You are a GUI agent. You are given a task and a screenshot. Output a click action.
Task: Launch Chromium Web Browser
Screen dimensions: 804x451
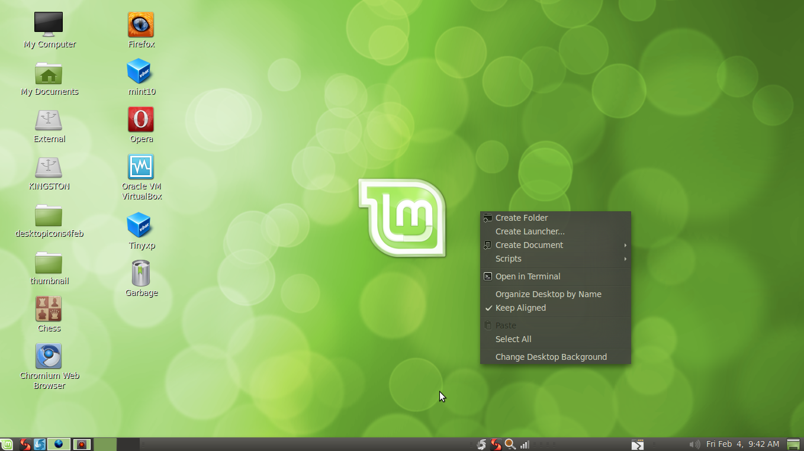(49, 356)
